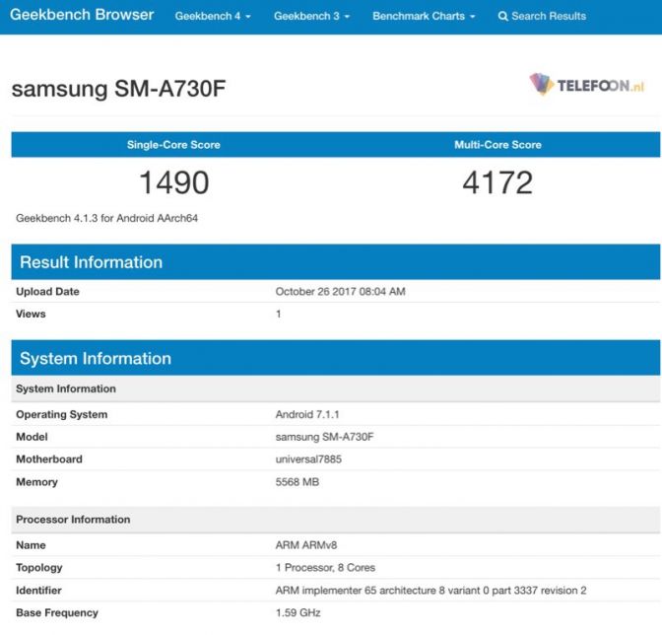Open the Benchmark Charts dropdown
The image size is (662, 635).
(x=424, y=17)
